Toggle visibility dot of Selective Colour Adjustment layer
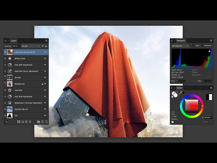217x163 pixels. click(45, 71)
